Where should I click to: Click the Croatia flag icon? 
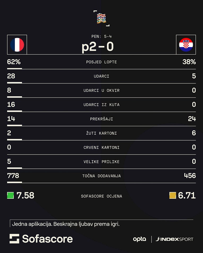186,45
